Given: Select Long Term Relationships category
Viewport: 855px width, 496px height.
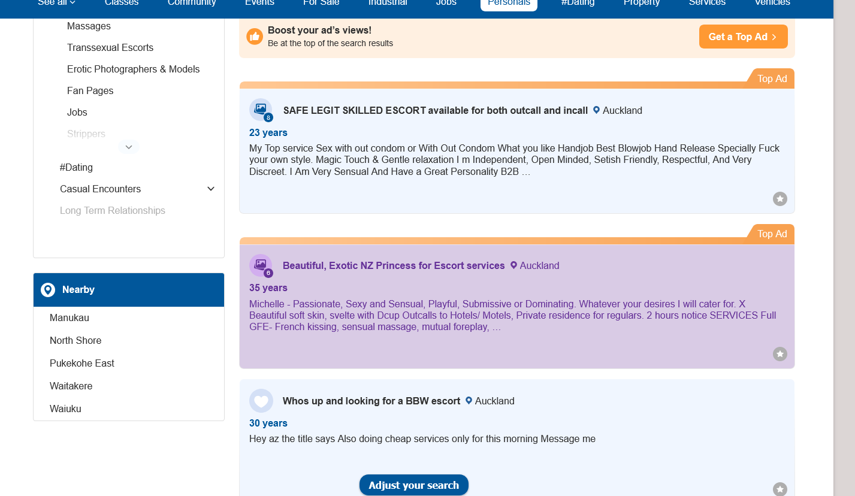Looking at the screenshot, I should click(113, 210).
